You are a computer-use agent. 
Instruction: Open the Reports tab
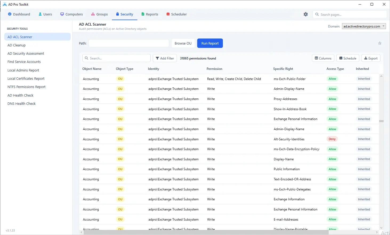(150, 14)
